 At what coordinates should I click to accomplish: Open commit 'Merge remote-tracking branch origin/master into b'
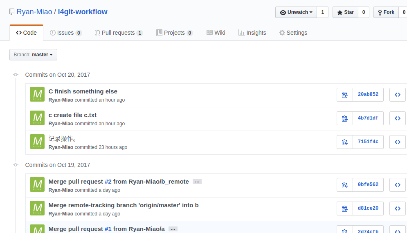[124, 205]
